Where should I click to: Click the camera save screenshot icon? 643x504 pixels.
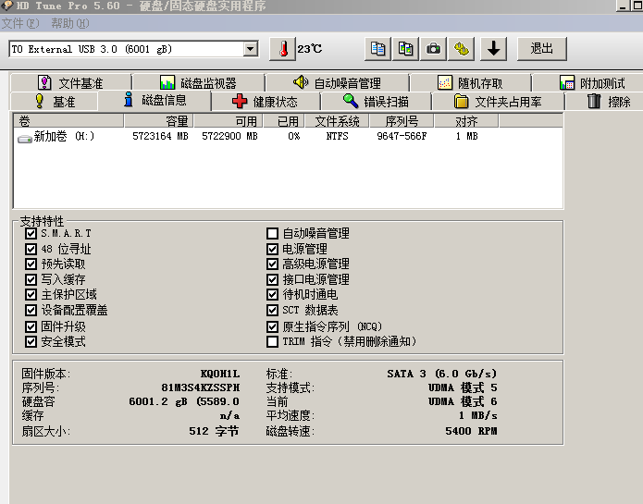pos(433,49)
